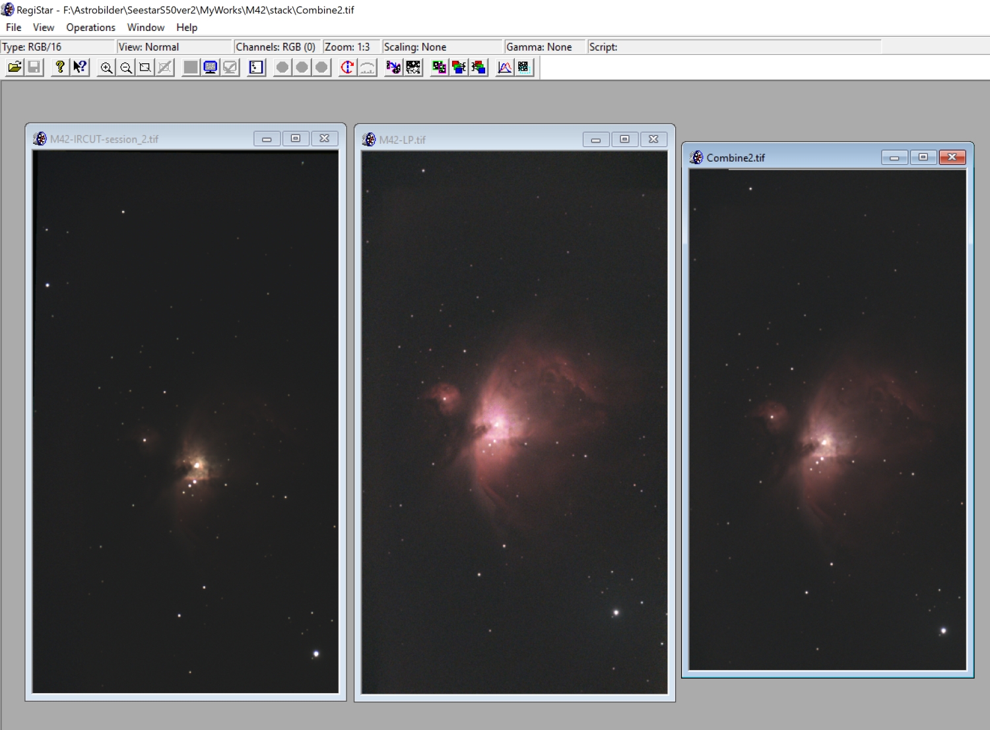This screenshot has height=730, width=990.
Task: Click the Zoom Out magnifier icon
Action: (126, 67)
